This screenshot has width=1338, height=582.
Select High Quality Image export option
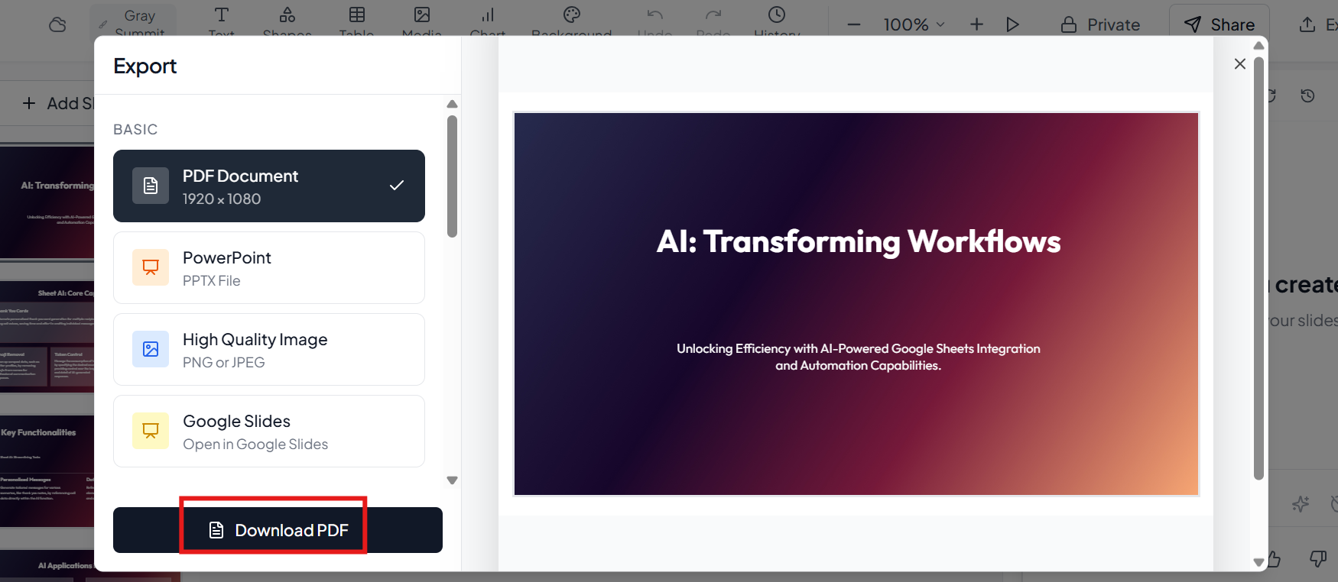tap(269, 350)
